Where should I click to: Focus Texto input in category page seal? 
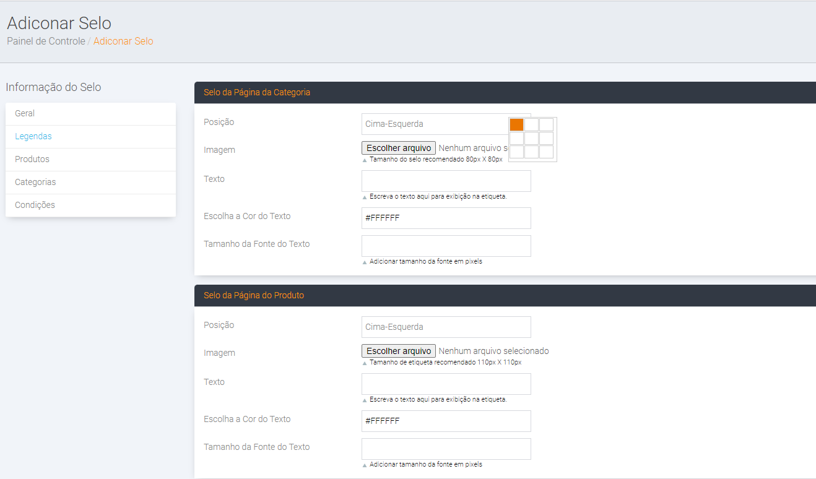[x=446, y=181]
